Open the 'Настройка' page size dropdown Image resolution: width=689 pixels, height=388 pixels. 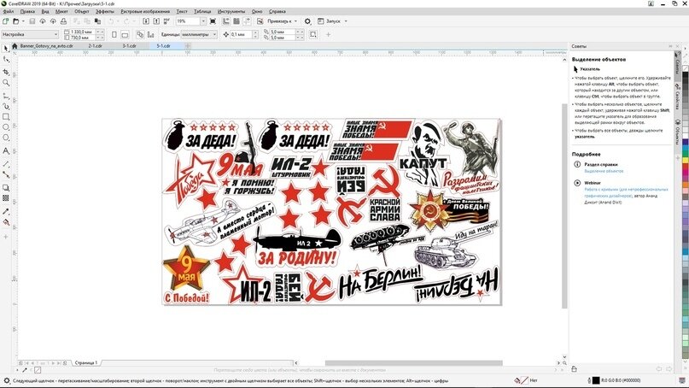tap(29, 34)
